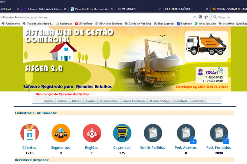Close the HF CURSO DE MÚSICA tab
The height and width of the screenshot is (164, 247).
coord(207,9)
